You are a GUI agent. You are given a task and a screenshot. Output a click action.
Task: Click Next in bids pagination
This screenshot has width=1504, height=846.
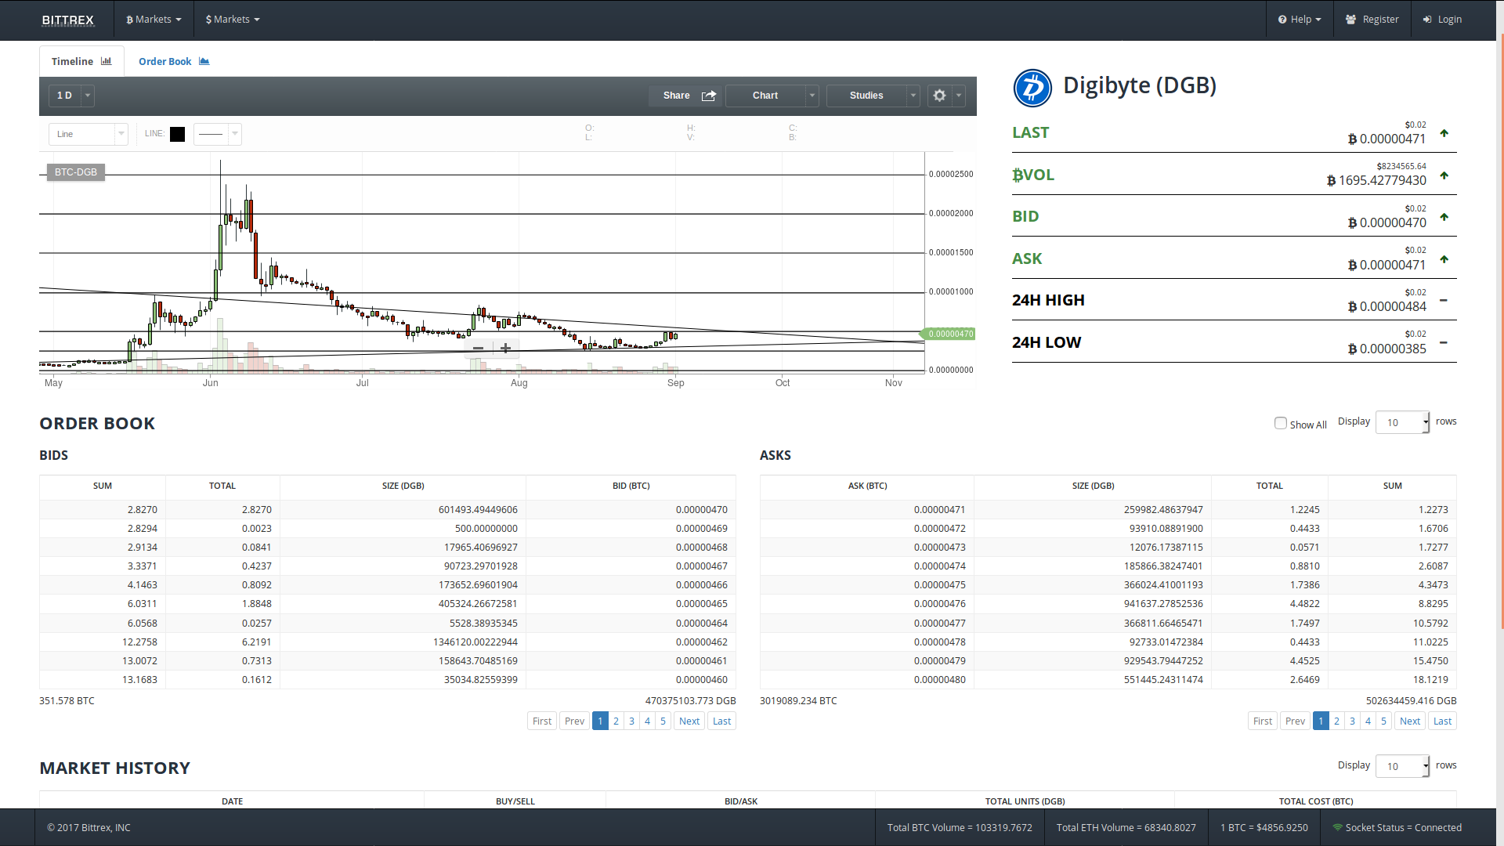coord(689,721)
